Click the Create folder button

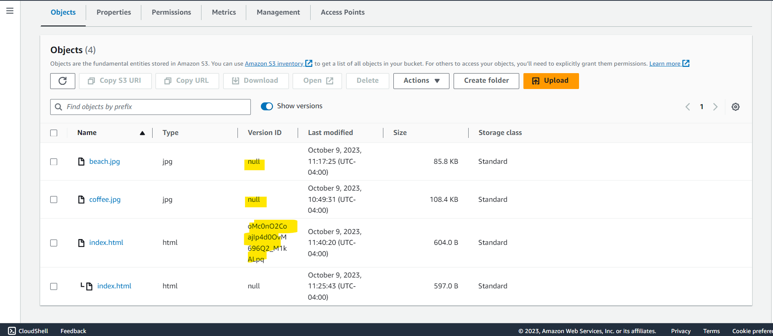pyautogui.click(x=486, y=81)
